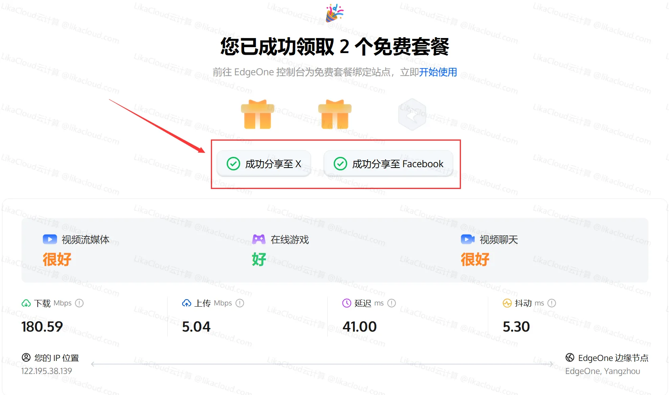Click the green checkmark beside Facebook share

click(x=340, y=164)
